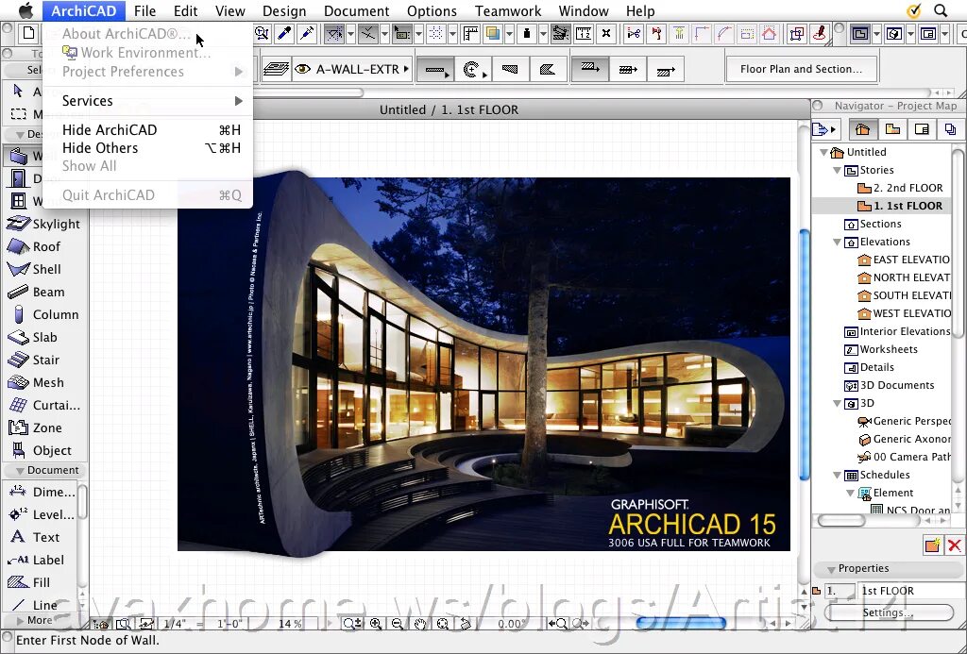This screenshot has width=967, height=654.
Task: Select the Curtain Wall tool
Action: [43, 405]
